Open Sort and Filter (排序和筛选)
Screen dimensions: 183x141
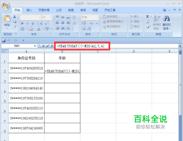(157, 22)
